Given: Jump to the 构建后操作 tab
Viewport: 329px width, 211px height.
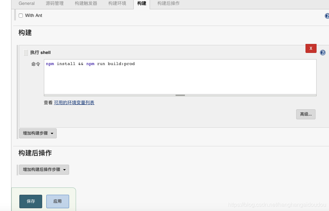Looking at the screenshot, I should 169,3.
